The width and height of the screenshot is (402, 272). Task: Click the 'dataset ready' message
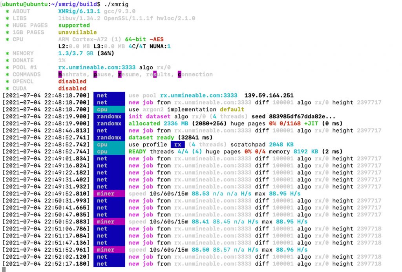151,138
